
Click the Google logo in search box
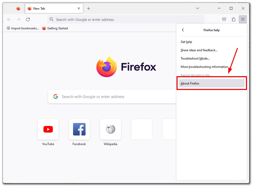point(56,96)
